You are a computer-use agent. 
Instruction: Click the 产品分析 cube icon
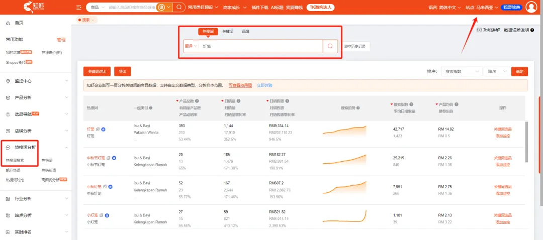pyautogui.click(x=9, y=97)
